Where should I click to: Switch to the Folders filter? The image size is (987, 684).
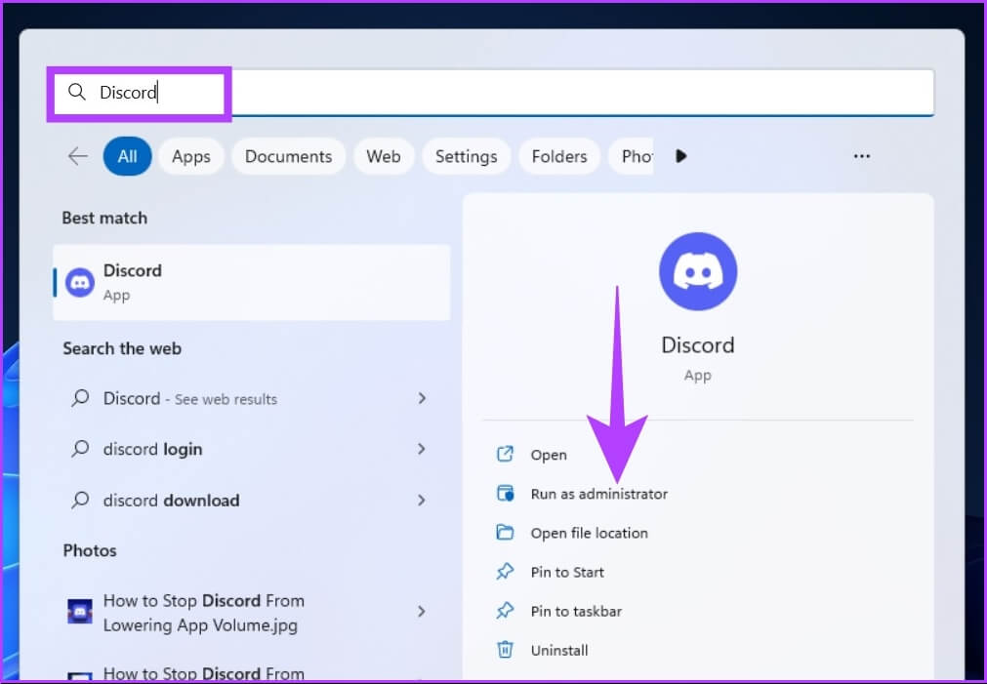[x=559, y=156]
